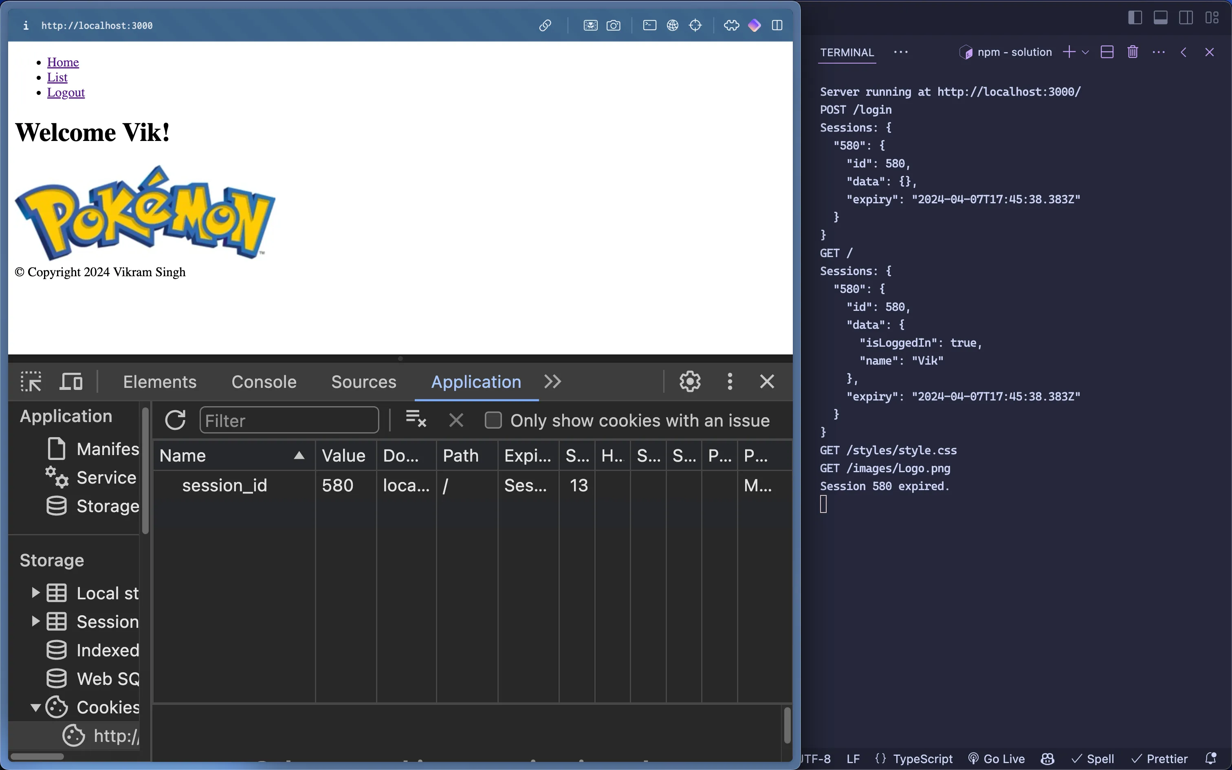Sort cookies by the Name column
1232x770 pixels.
tap(234, 455)
